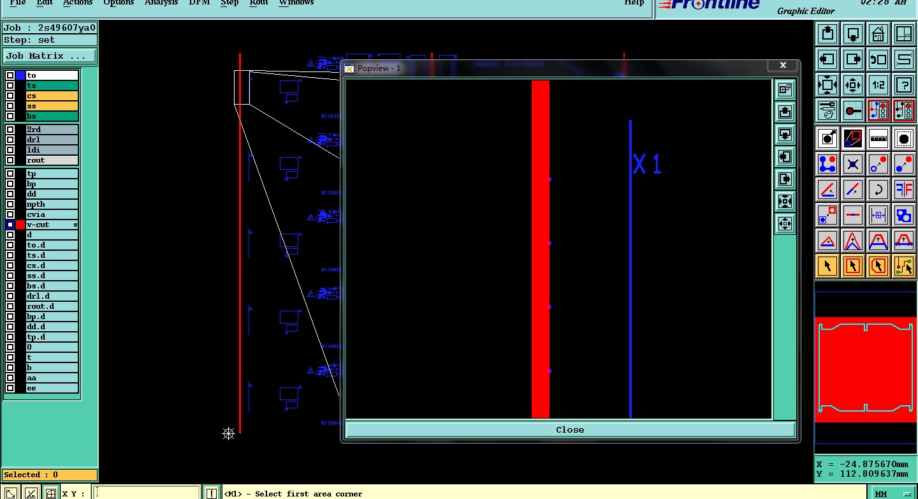The height and width of the screenshot is (499, 918).
Task: Select the ss layer name
Action: (52, 106)
